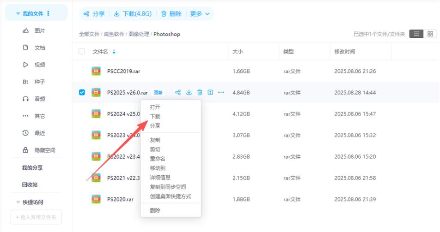The width and height of the screenshot is (440, 232).
Task: Choose 分享 from the context menu
Action: pos(155,126)
